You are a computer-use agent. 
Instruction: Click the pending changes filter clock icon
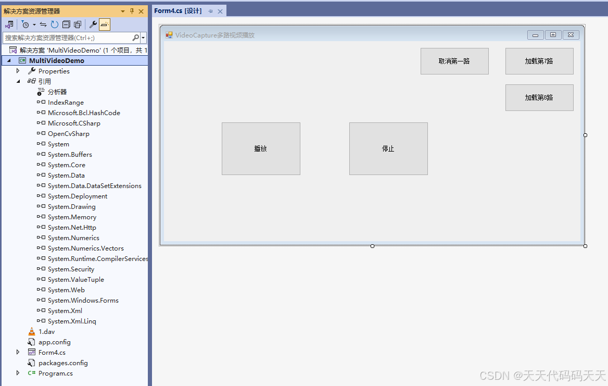click(x=25, y=25)
